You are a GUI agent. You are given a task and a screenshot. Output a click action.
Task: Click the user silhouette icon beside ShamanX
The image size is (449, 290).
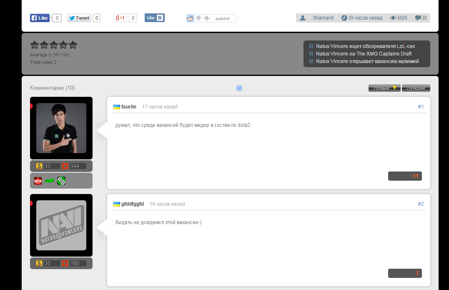pos(303,18)
